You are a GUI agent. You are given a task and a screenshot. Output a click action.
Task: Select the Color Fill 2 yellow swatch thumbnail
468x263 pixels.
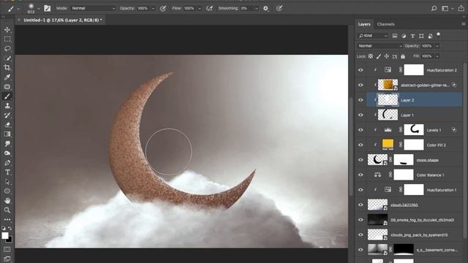click(388, 145)
